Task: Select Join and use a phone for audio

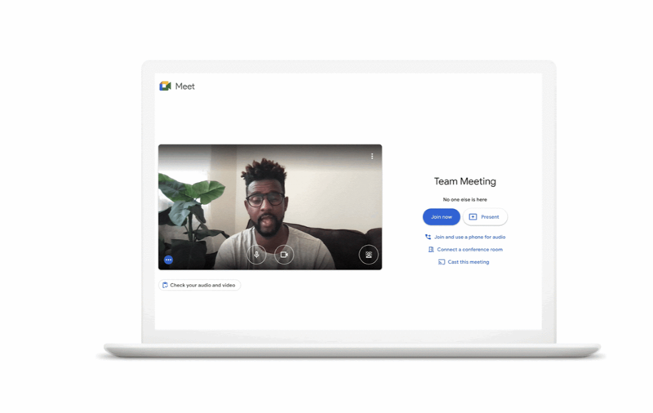Action: point(465,237)
